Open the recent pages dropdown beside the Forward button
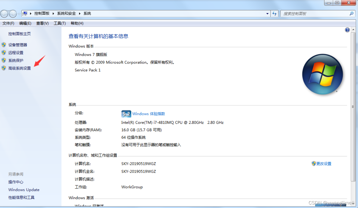Image resolution: width=358 pixels, height=208 pixels. click(19, 14)
